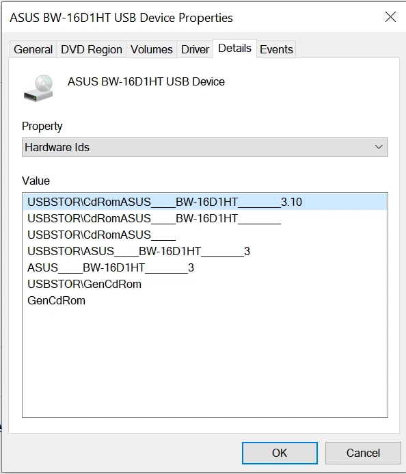Switch to the Volumes tab
This screenshot has height=474, width=406.
click(152, 49)
